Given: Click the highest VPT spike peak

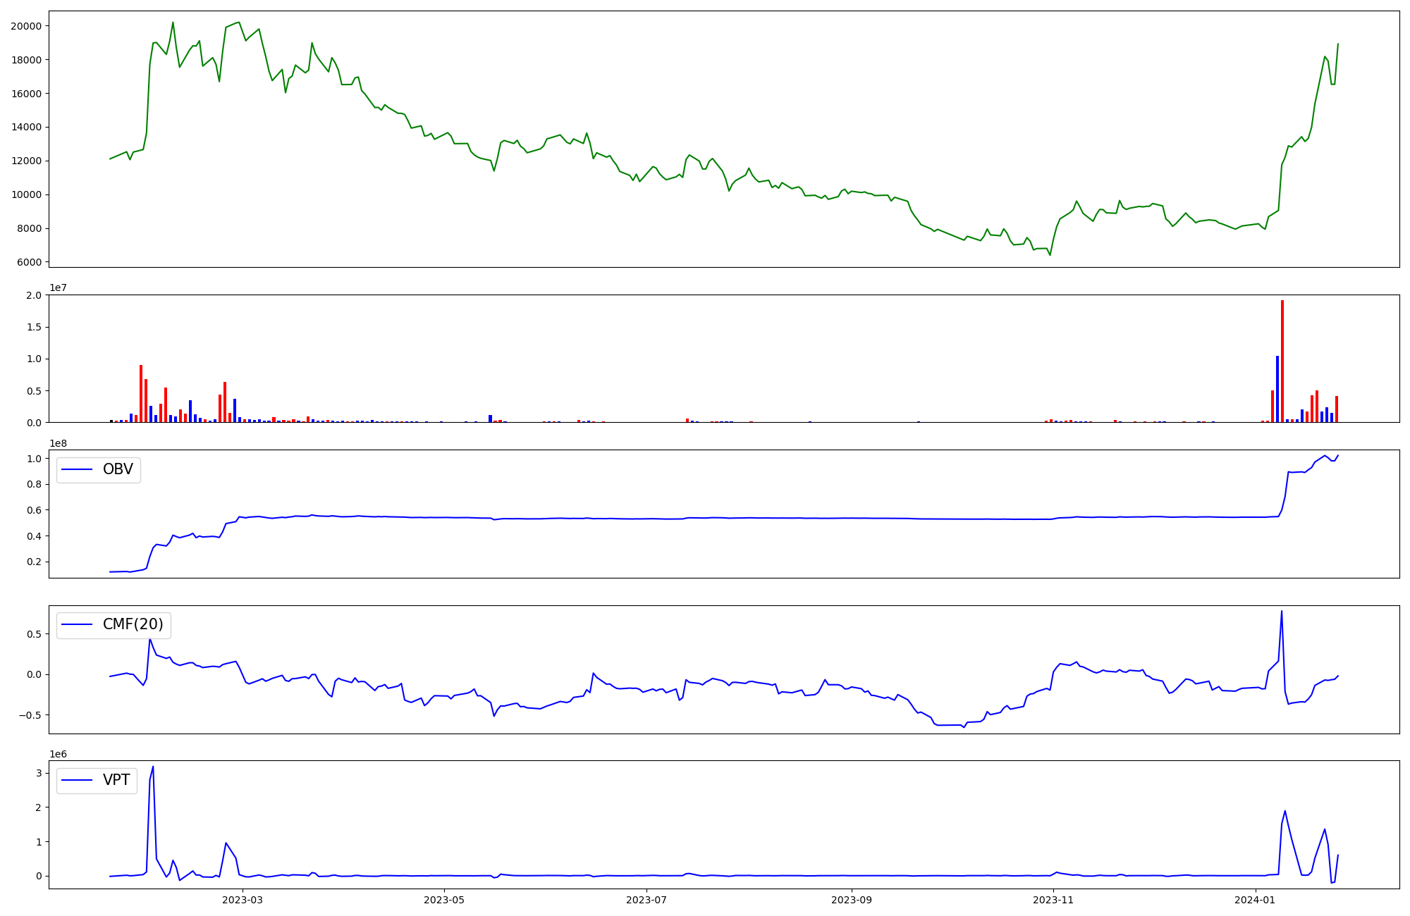Looking at the screenshot, I should 153,767.
